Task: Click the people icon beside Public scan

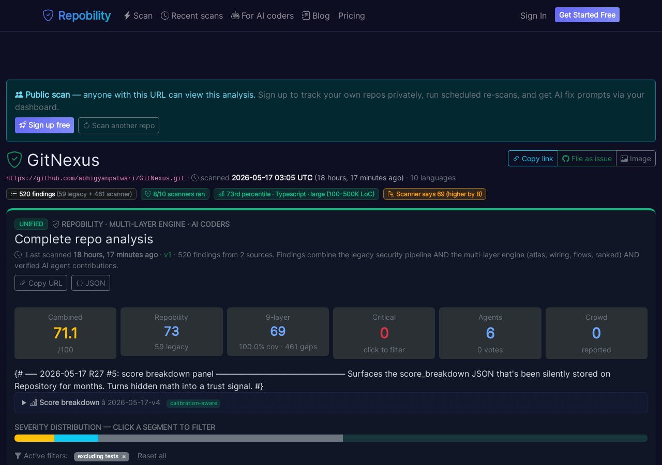Action: click(19, 95)
